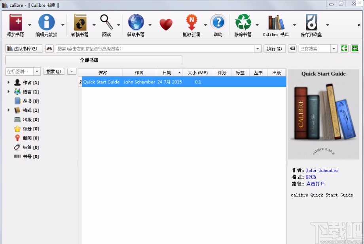
Task: Click the 移除书籍 recycle icon
Action: coord(243,22)
